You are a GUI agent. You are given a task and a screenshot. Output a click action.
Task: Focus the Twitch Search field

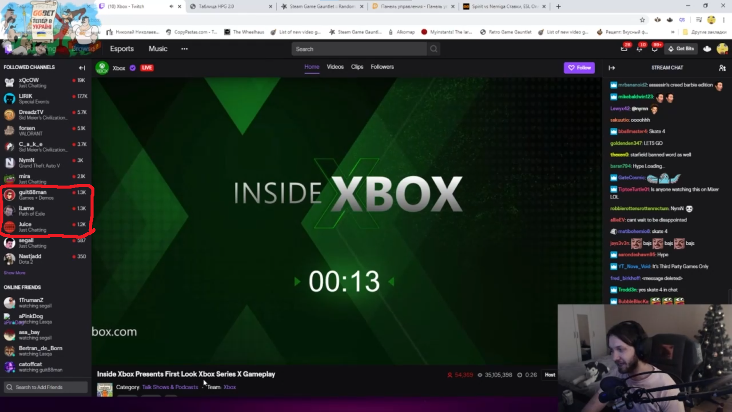[x=358, y=49]
